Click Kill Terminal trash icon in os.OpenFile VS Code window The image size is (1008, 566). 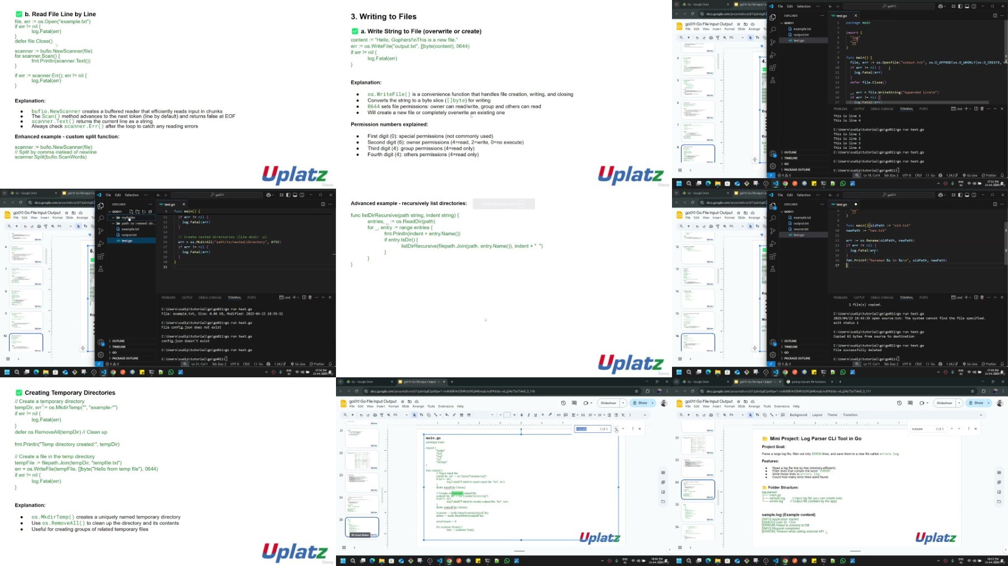[982, 109]
